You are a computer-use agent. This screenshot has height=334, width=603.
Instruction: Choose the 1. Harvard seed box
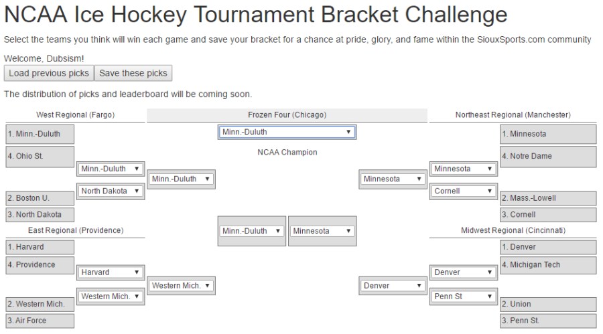coord(40,247)
